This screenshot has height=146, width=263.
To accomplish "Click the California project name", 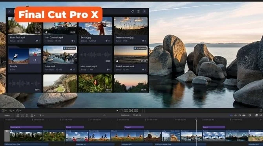I will click(125, 115).
